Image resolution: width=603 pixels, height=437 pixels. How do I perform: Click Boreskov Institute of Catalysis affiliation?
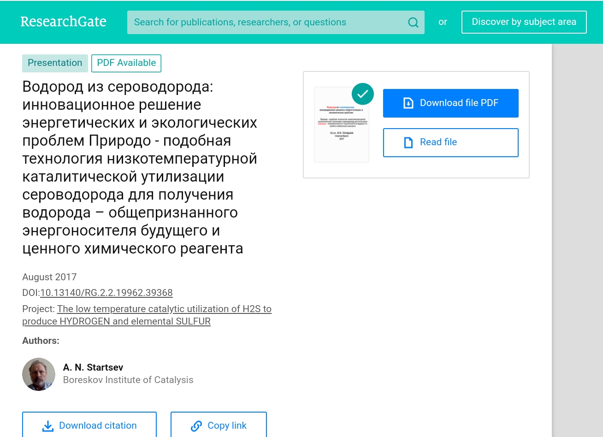click(128, 380)
